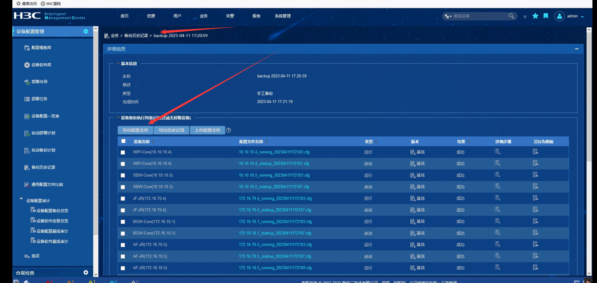
Task: Save 172.16.10.1_running config as template
Action: pyautogui.click(x=535, y=221)
